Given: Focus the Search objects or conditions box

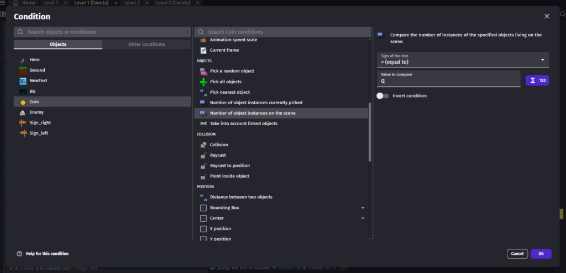Looking at the screenshot, I should pyautogui.click(x=102, y=31).
